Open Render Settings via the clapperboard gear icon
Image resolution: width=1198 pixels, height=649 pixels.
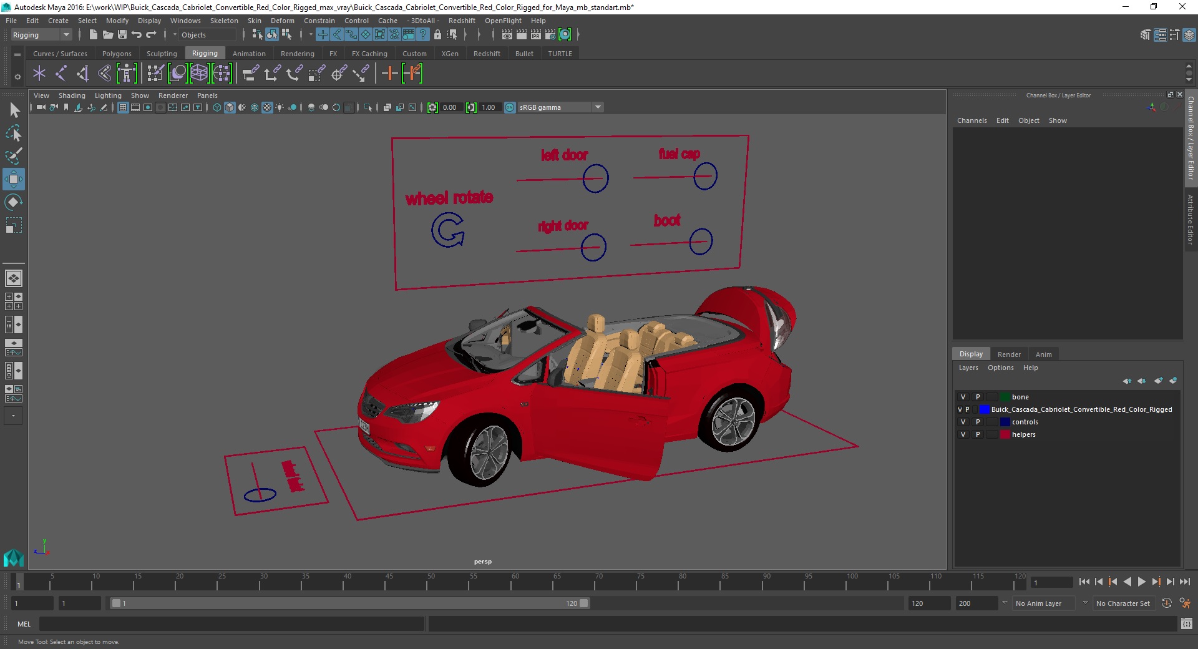coord(550,35)
